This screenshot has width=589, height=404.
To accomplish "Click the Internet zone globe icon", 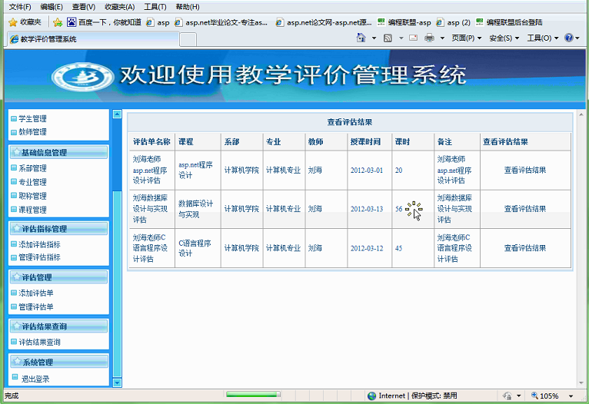I will tap(371, 396).
